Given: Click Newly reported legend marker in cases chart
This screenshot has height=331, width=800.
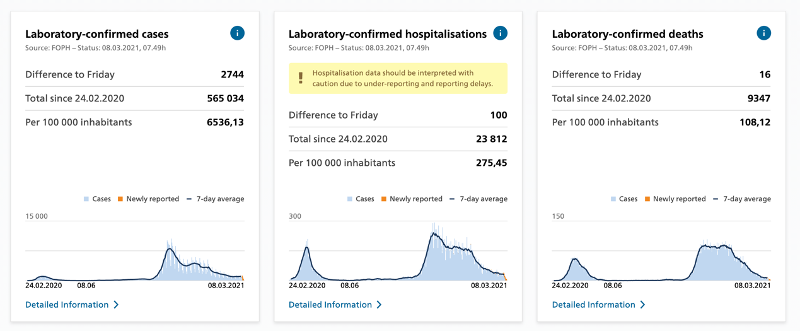Looking at the screenshot, I should tap(120, 199).
